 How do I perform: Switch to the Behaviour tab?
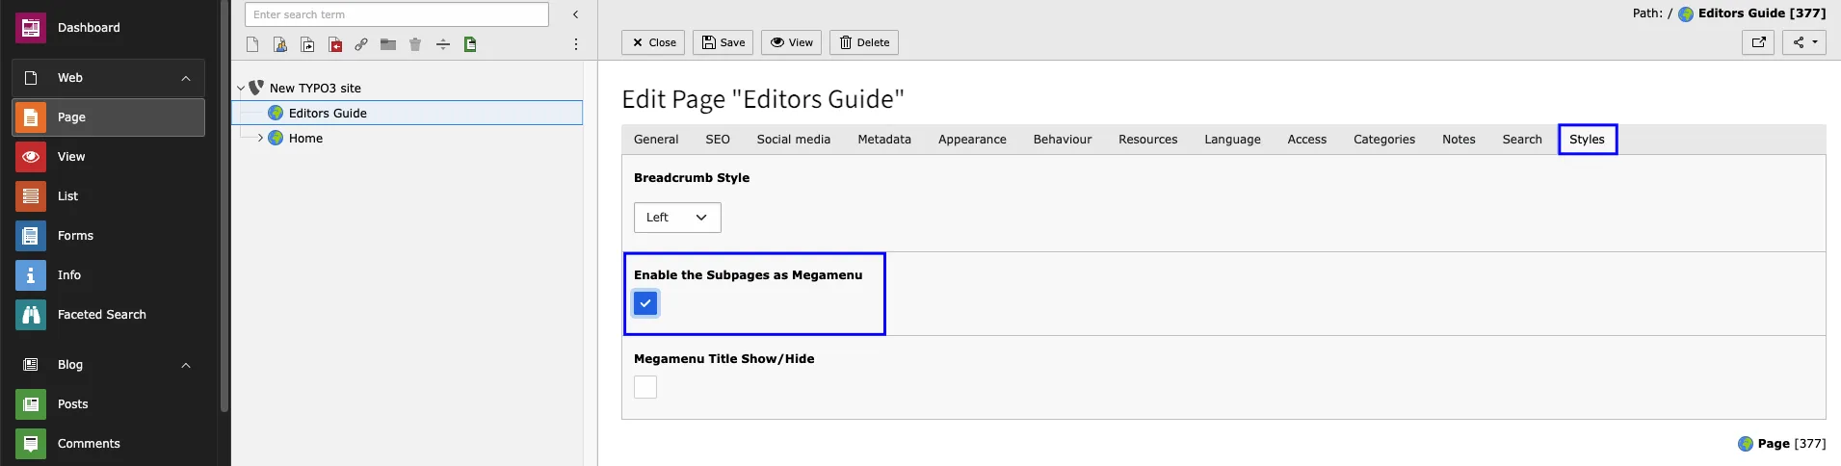(x=1063, y=140)
